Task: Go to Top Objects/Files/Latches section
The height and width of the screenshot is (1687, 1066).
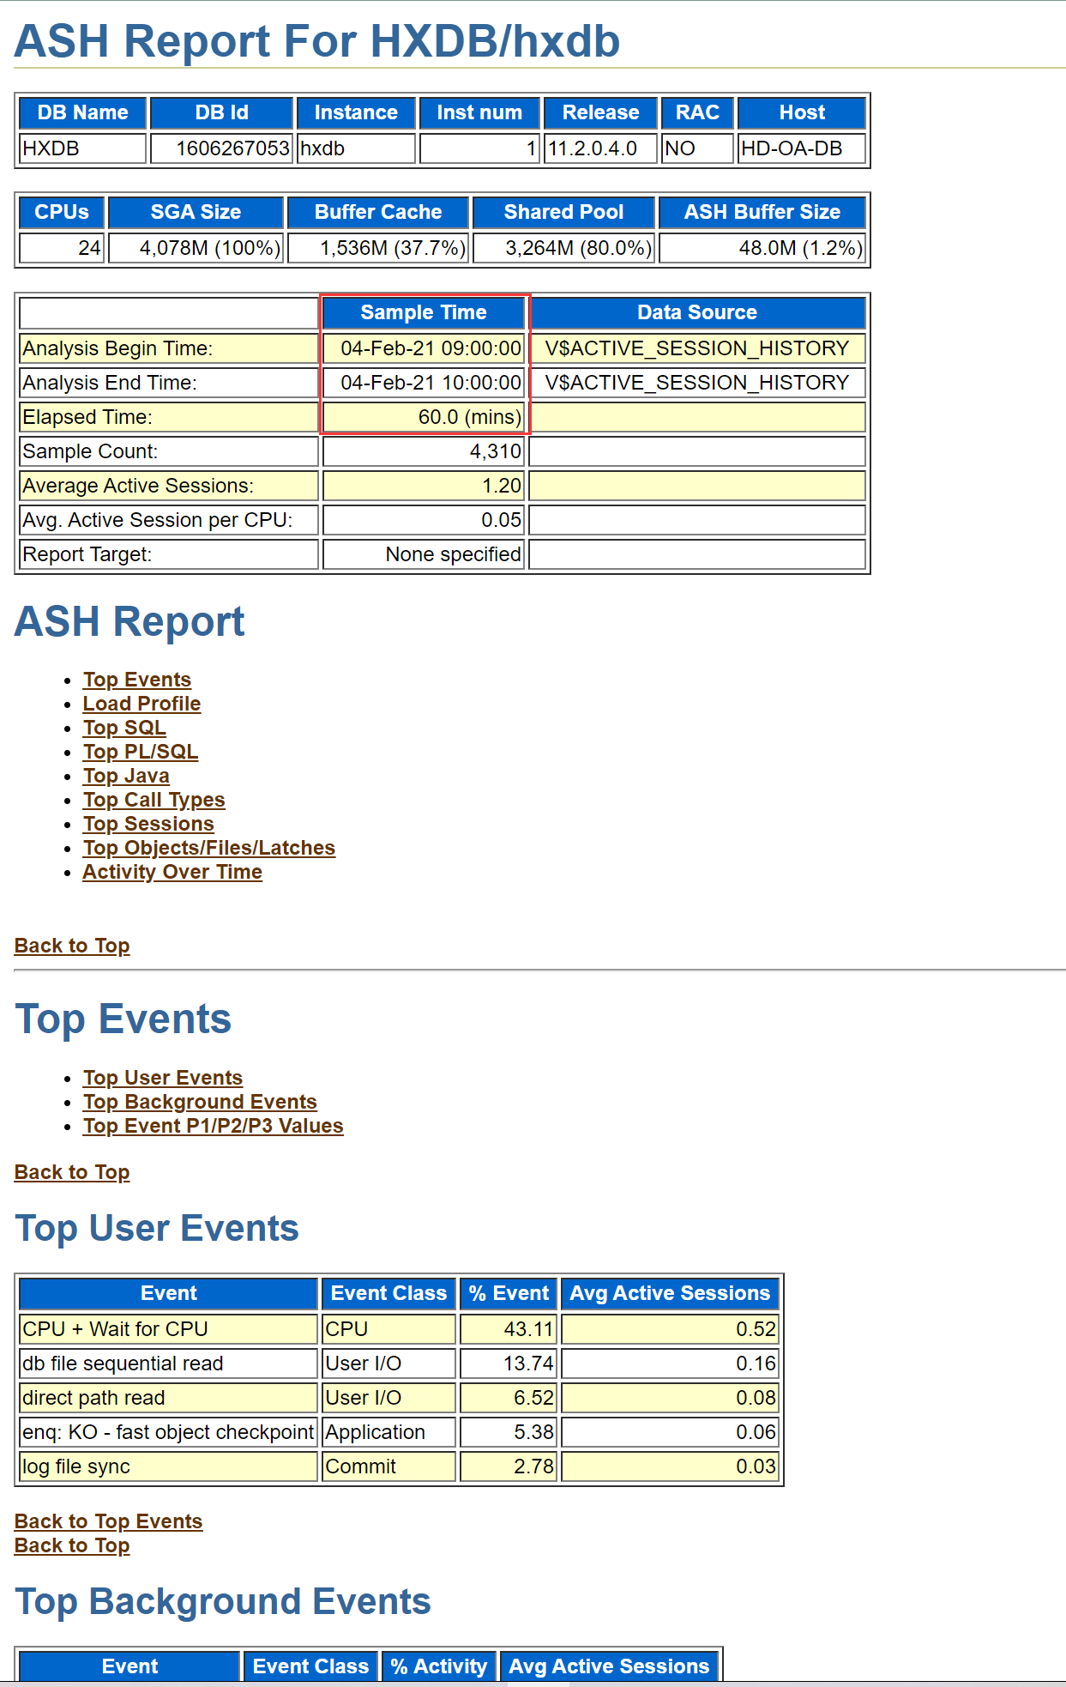Action: [208, 848]
